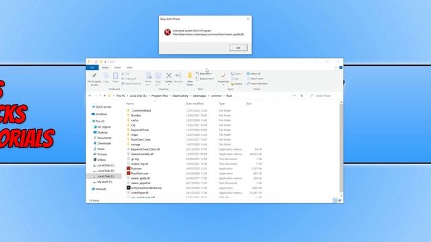Open the address bar history dropdown

(x=294, y=95)
